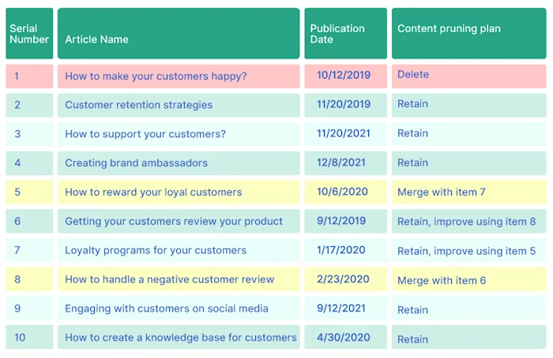Select 'How to support your customers?' cell
553x358 pixels.
point(179,134)
